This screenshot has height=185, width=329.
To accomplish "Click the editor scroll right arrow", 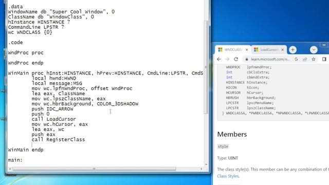I will point(201,169).
